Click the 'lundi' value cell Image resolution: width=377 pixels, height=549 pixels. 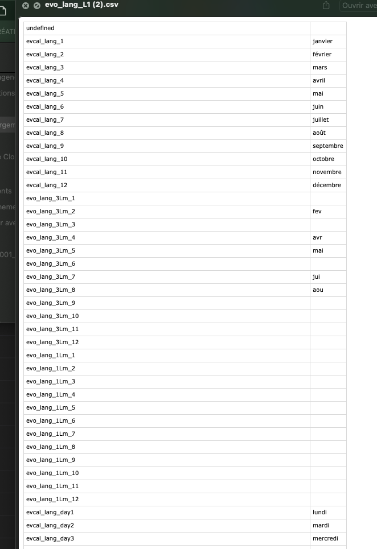tap(328, 513)
